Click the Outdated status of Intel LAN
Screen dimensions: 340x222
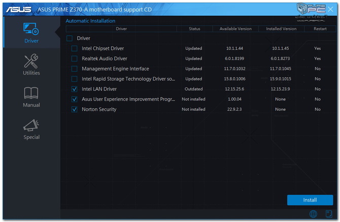point(194,89)
